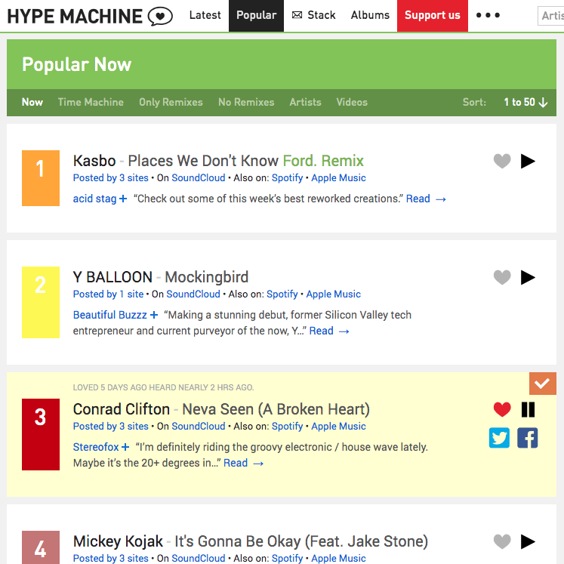Open SoundCloud link for Mockingbird
This screenshot has width=564, height=564.
[x=193, y=294]
